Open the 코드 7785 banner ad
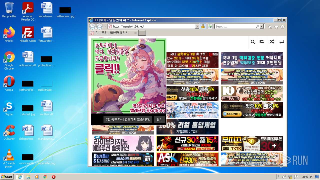The width and height of the screenshot is (320, 180). coord(252,93)
